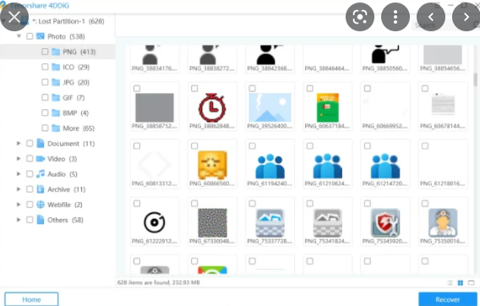Click the Recover button

click(x=448, y=299)
